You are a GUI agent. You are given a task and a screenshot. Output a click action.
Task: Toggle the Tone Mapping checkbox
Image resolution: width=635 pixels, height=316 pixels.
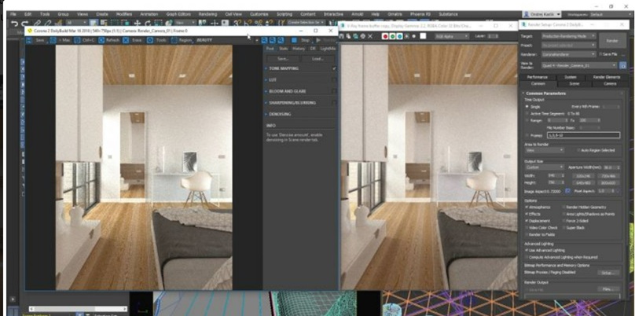coord(335,68)
